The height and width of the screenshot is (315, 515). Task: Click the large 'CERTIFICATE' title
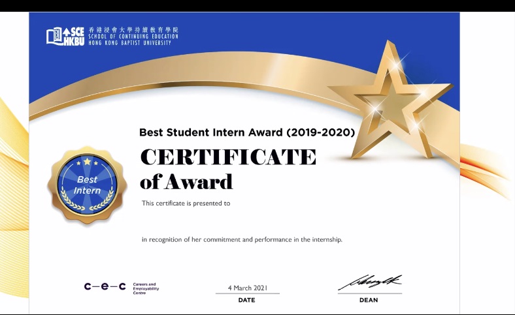coord(228,157)
